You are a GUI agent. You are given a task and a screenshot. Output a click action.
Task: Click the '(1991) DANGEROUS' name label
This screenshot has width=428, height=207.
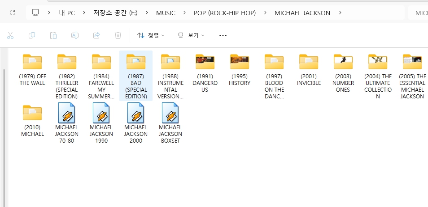pyautogui.click(x=205, y=83)
